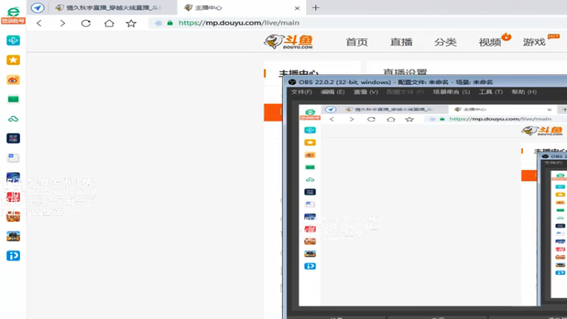Open 视频 in the Douyu navigation
The height and width of the screenshot is (319, 567).
point(490,42)
